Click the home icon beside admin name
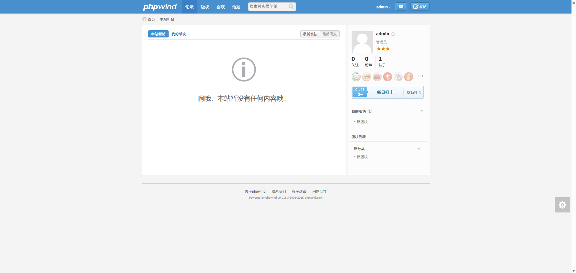Image resolution: width=576 pixels, height=273 pixels. (x=393, y=34)
